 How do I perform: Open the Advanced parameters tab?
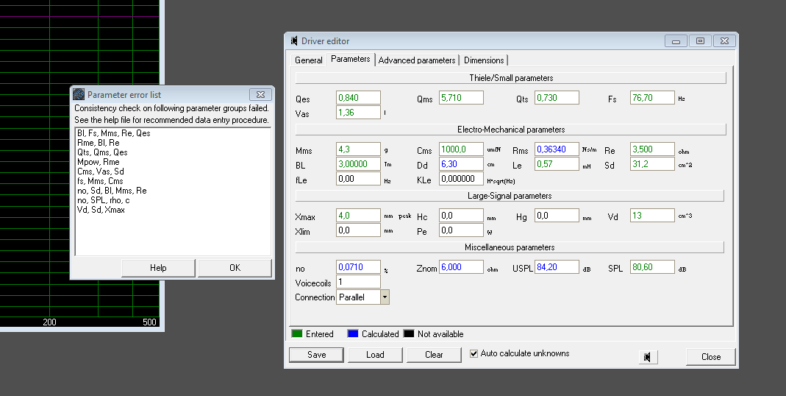pyautogui.click(x=417, y=60)
